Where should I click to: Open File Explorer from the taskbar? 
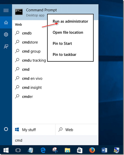[x=67, y=150]
